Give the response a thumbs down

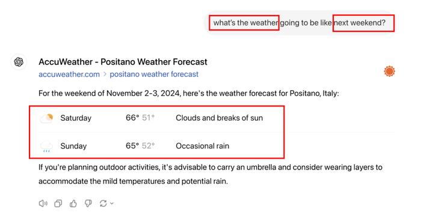point(88,203)
